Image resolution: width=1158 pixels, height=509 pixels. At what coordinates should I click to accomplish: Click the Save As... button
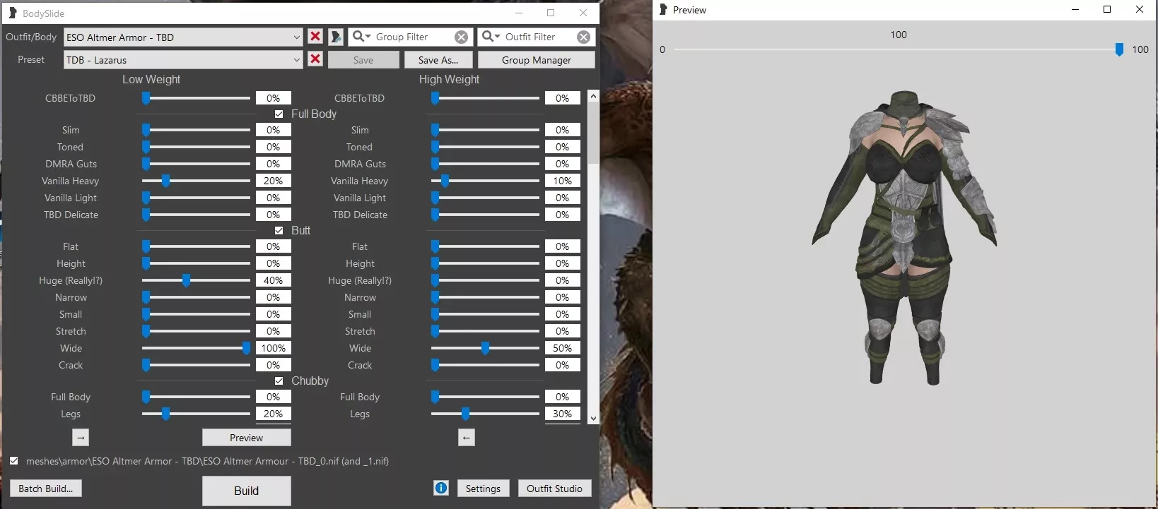[x=438, y=60]
